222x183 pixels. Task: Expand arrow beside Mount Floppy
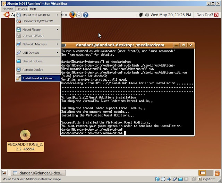click(57, 29)
